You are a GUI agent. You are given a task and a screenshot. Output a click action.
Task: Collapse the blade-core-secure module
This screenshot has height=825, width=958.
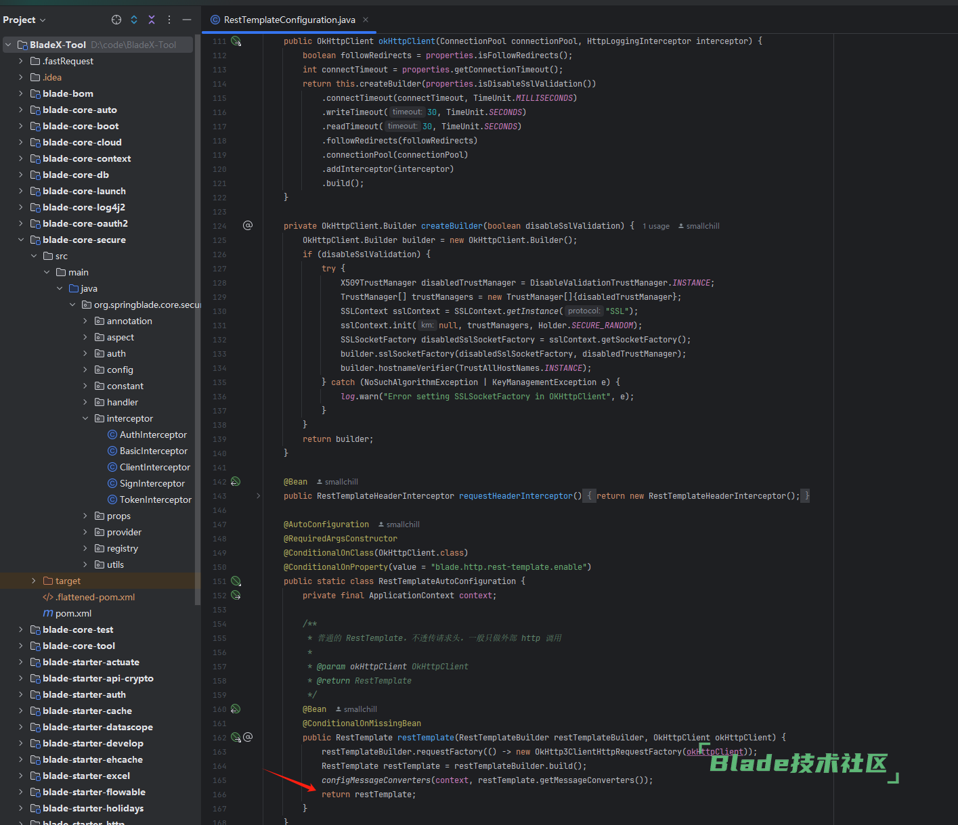pyautogui.click(x=21, y=240)
